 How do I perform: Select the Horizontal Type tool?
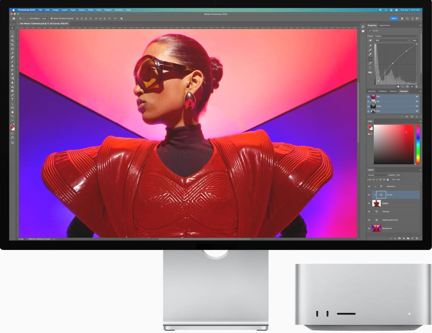[12, 99]
